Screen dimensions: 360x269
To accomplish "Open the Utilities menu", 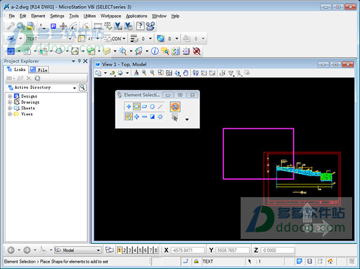I will (89, 16).
